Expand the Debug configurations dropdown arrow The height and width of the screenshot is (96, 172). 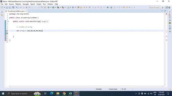(51, 7)
